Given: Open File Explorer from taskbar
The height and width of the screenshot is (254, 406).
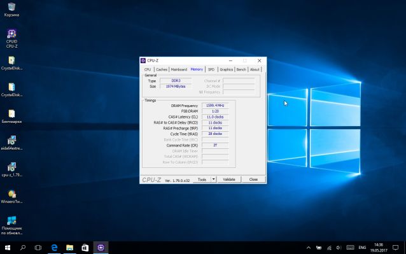Looking at the screenshot, I should (69, 248).
